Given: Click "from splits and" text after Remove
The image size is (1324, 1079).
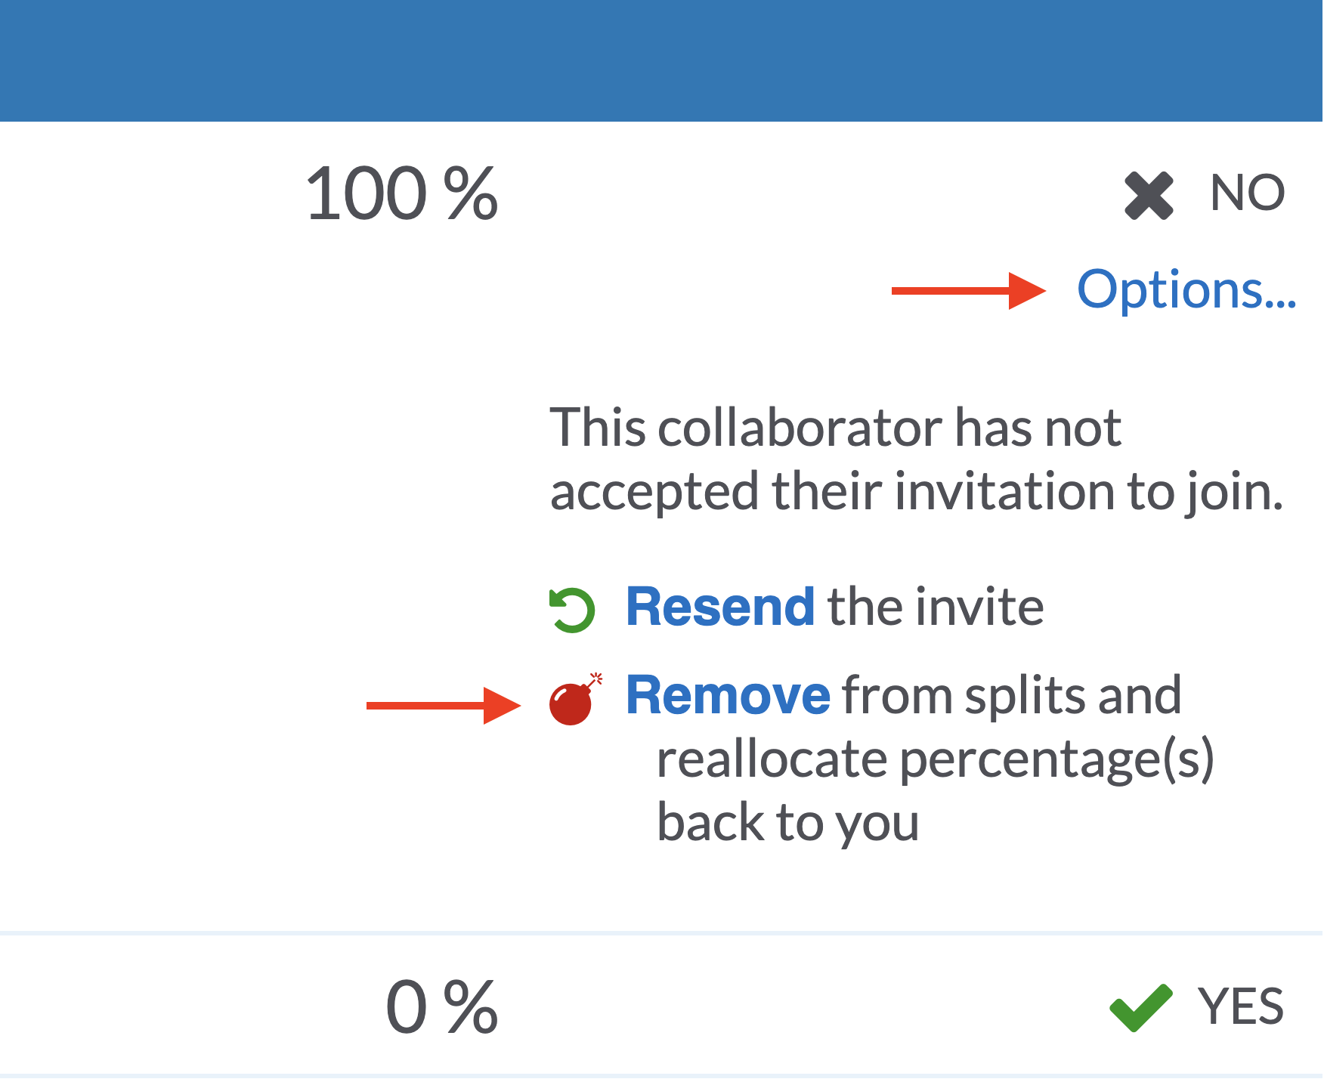Looking at the screenshot, I should [x=1011, y=696].
